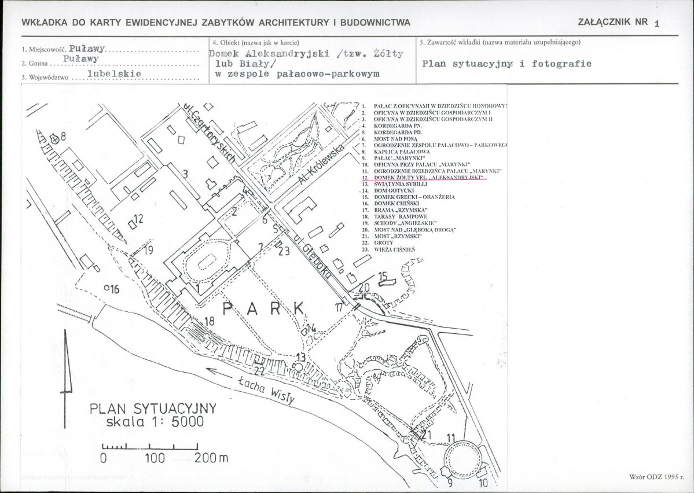The width and height of the screenshot is (694, 493).
Task: Click the circular marker numbered 16
Action: (x=107, y=288)
